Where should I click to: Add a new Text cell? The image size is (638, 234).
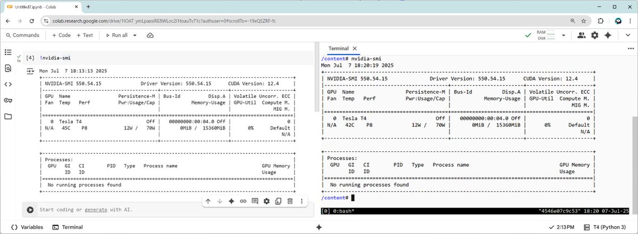85,35
